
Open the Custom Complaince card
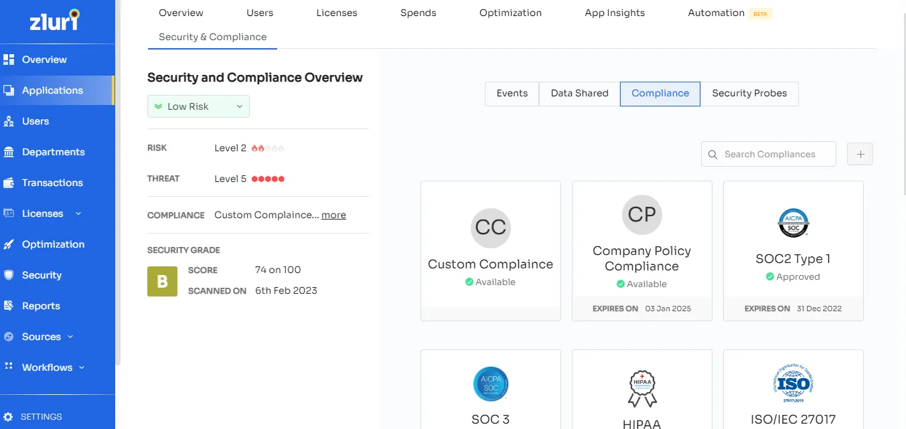coord(491,251)
